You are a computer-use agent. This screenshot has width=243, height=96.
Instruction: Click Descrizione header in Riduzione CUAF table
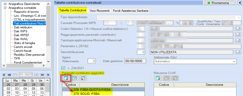(x=214, y=85)
